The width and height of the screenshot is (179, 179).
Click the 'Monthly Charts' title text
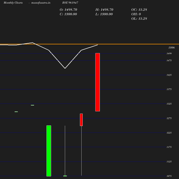[13, 3]
